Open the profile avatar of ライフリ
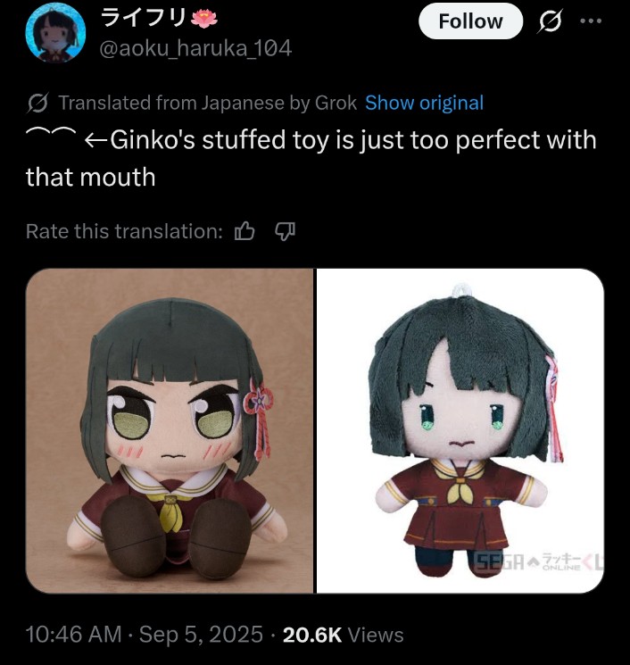Screen dimensions: 630x665 (55, 32)
